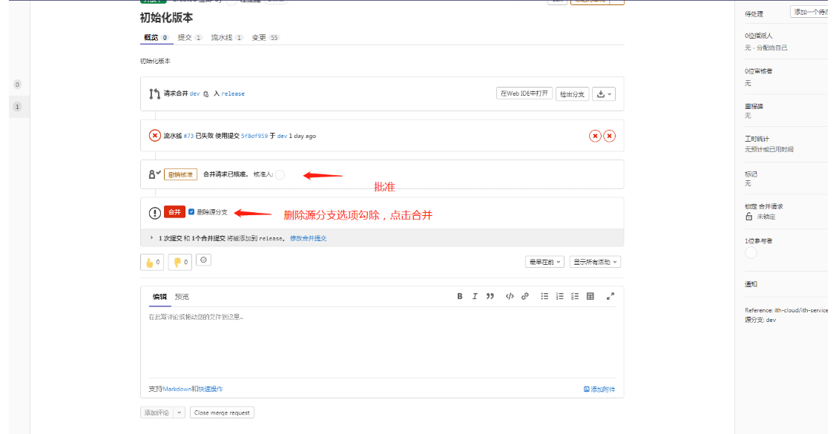Insert a table using the table icon
836x434 pixels.
[x=590, y=296]
